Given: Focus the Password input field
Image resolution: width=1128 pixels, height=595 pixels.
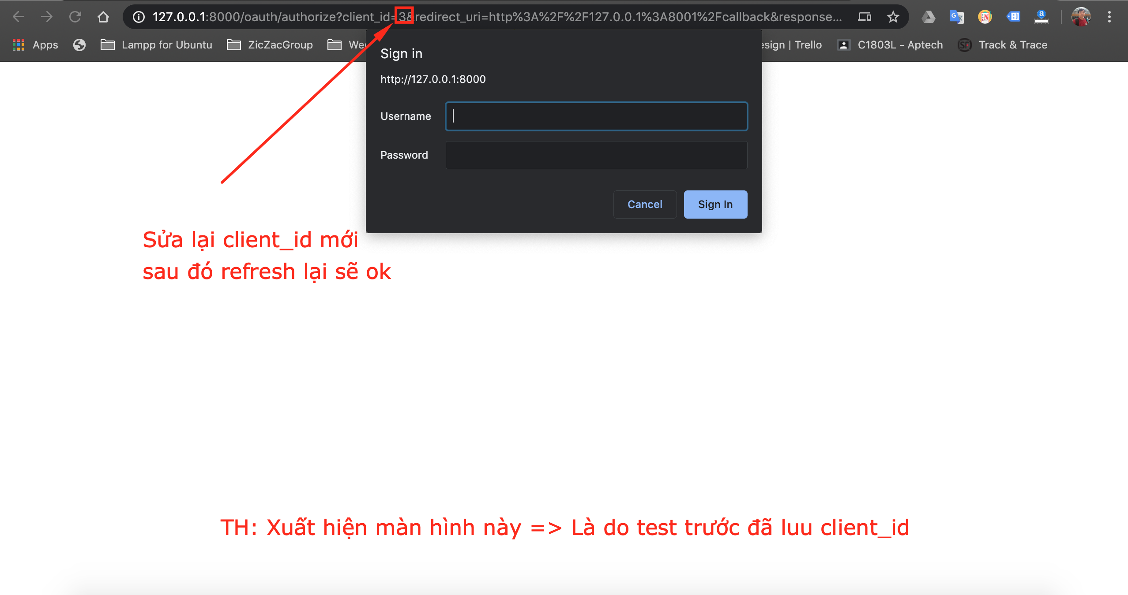Looking at the screenshot, I should [596, 155].
